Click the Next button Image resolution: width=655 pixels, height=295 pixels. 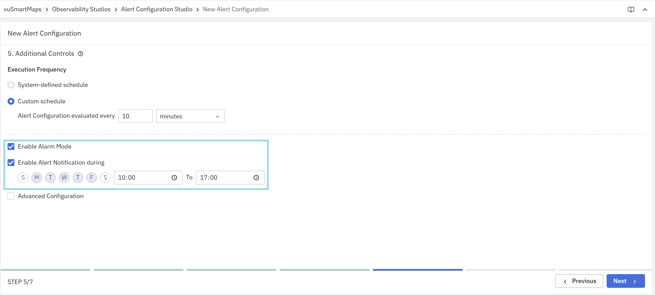tap(625, 281)
